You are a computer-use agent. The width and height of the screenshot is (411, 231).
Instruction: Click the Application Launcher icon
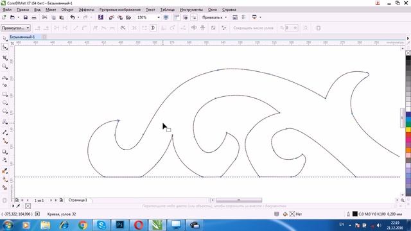point(254,17)
